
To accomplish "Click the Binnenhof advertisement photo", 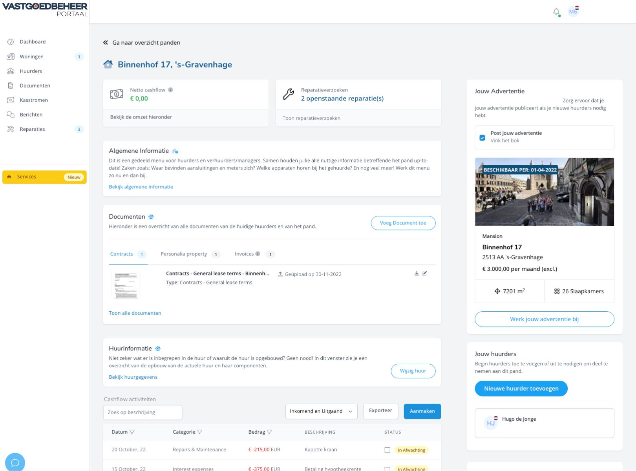I will coord(544,192).
